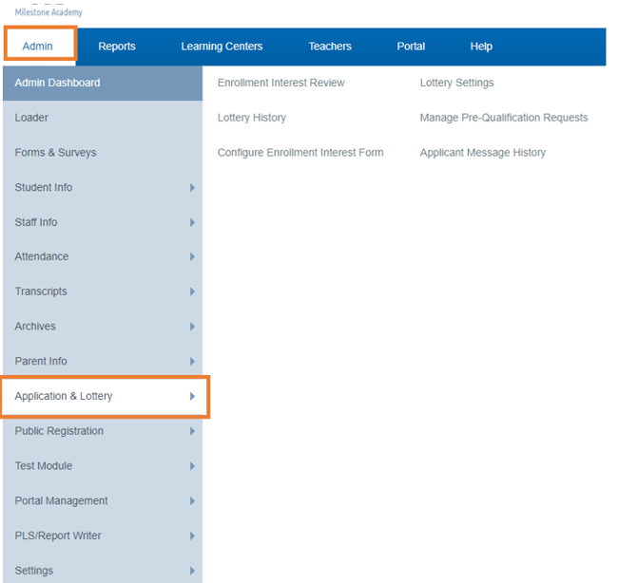This screenshot has width=637, height=583.
Task: Open the Reports menu
Action: pyautogui.click(x=117, y=47)
